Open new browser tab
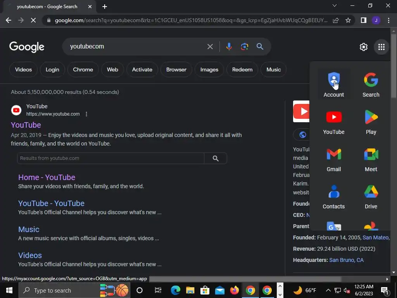397x298 pixels. click(x=105, y=7)
